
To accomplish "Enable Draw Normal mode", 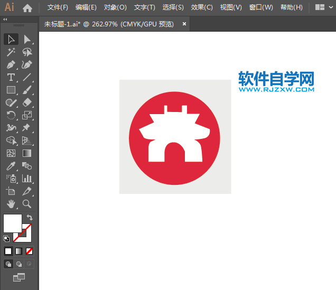I will click(x=8, y=264).
